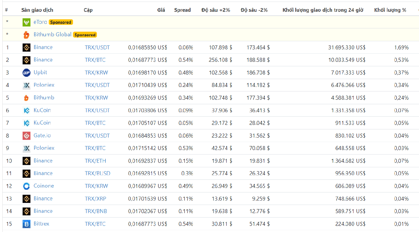Click the Gate.io exchange logo
This screenshot has width=419, height=232.
[27, 135]
